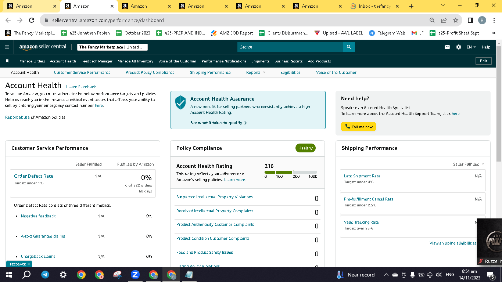Viewport: 502px width, 282px height.
Task: Open the JF Gmail bookmark
Action: (417, 33)
